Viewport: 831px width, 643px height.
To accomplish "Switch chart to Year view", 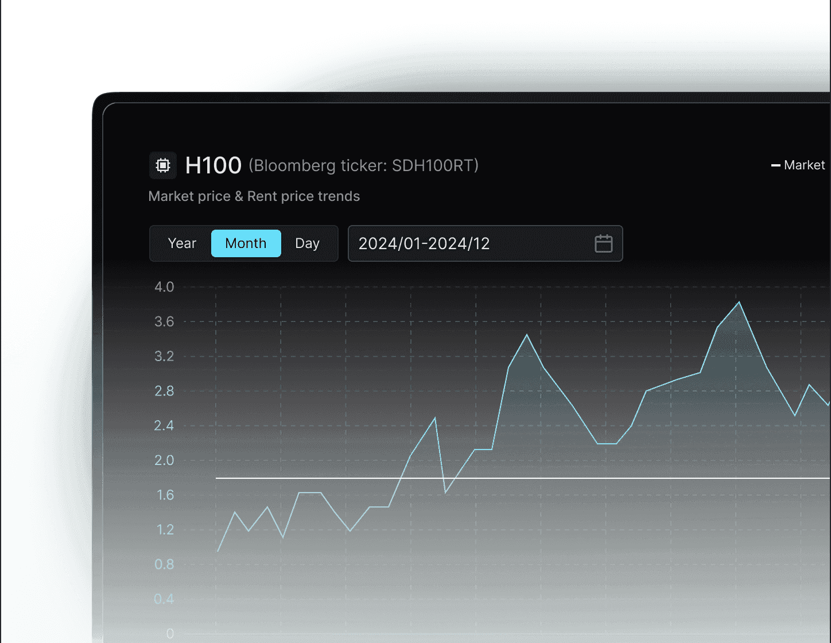I will 182,243.
